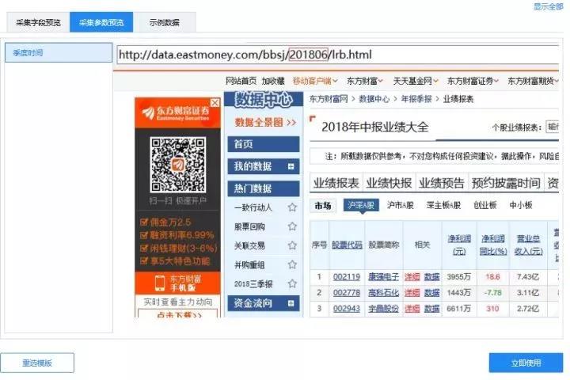Open 详细 link in 002943 row
The image size is (570, 380).
pos(412,309)
